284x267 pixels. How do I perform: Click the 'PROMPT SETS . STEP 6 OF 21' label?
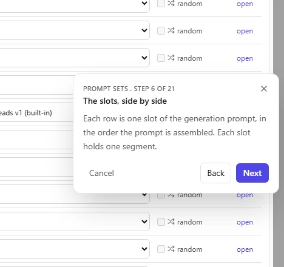click(129, 89)
